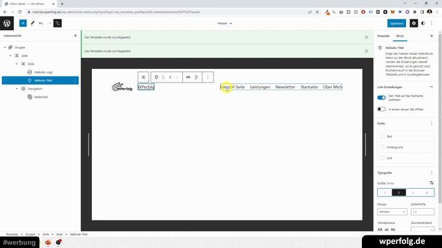The image size is (442, 248).
Task: Click Gruppe in the bottom breadcrumb
Action: [30, 234]
